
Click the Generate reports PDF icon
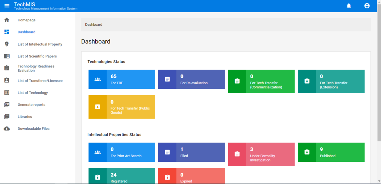[7, 105]
